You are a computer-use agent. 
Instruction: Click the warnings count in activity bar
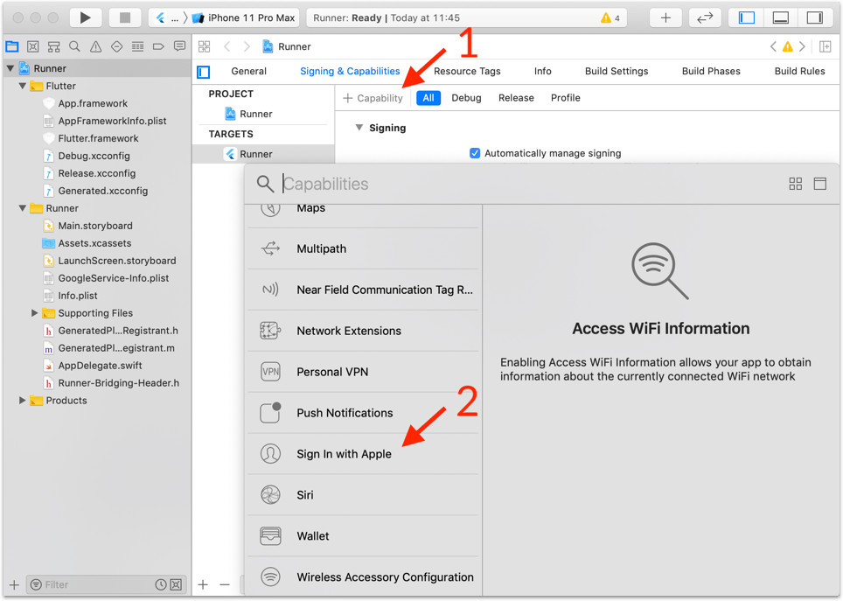coord(610,17)
